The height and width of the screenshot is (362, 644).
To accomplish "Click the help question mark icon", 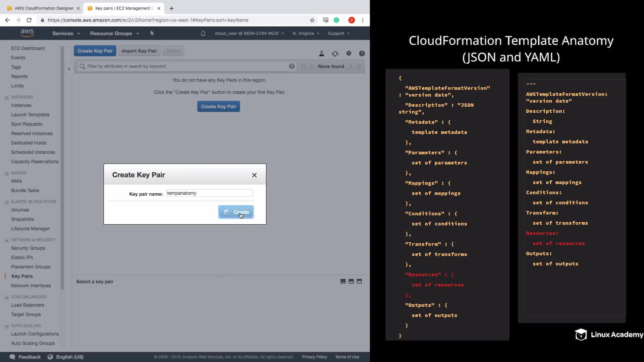I will [362, 53].
